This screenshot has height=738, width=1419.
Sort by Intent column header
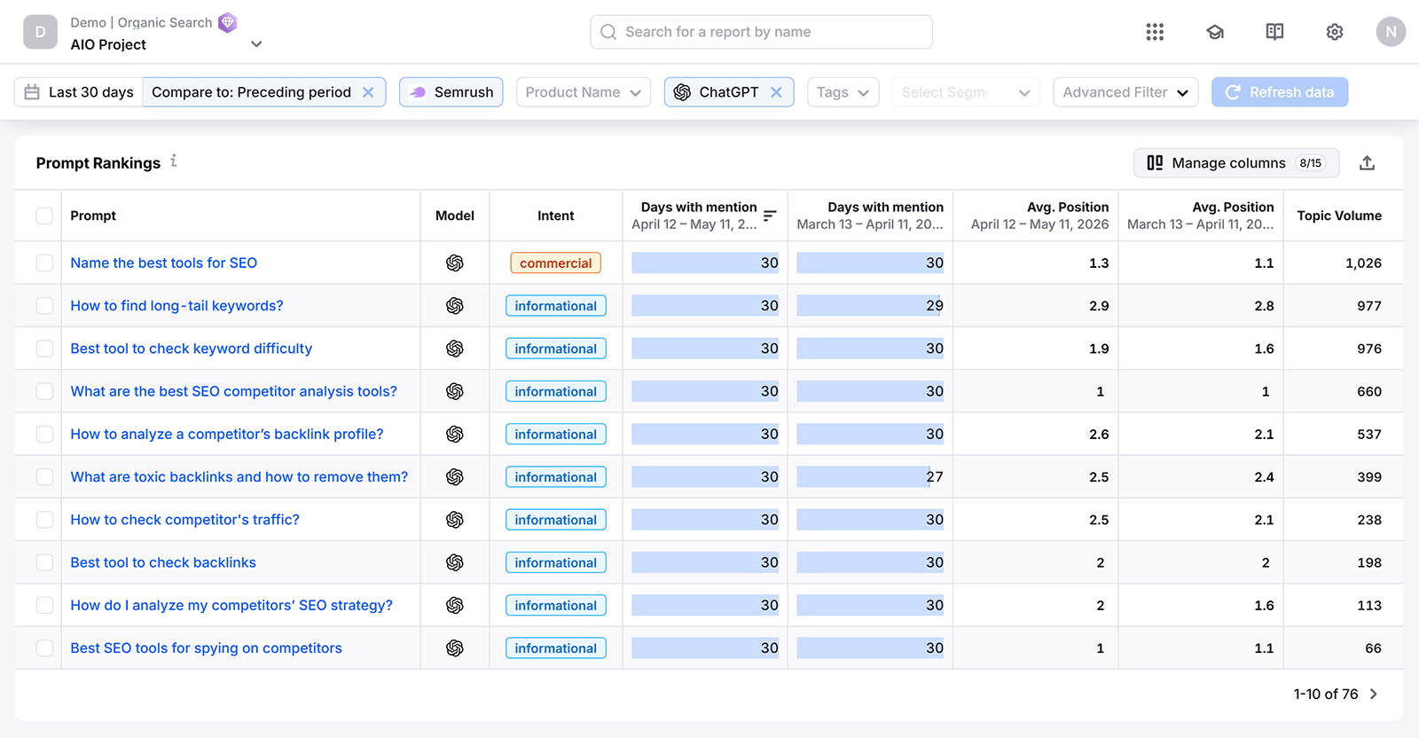click(x=556, y=216)
